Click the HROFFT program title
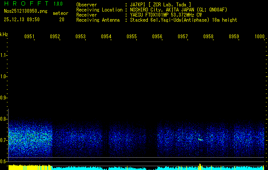Screen dimensions: 268x170 coord(26,4)
